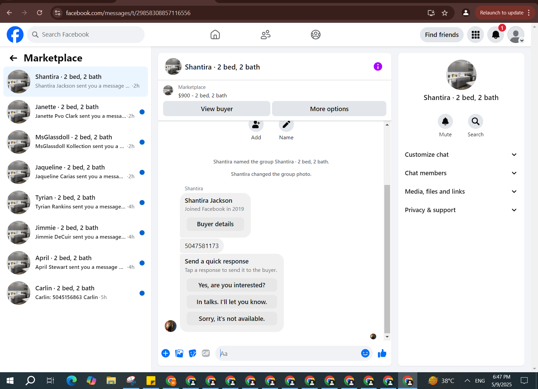Click Relaunch to update button
The width and height of the screenshot is (538, 389).
pyautogui.click(x=501, y=13)
